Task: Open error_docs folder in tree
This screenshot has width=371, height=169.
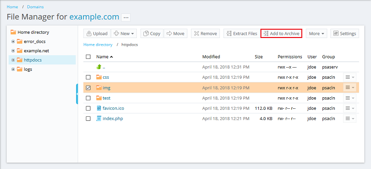Action: pyautogui.click(x=34, y=42)
